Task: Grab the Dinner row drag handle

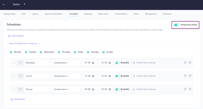Action: tap(14, 90)
